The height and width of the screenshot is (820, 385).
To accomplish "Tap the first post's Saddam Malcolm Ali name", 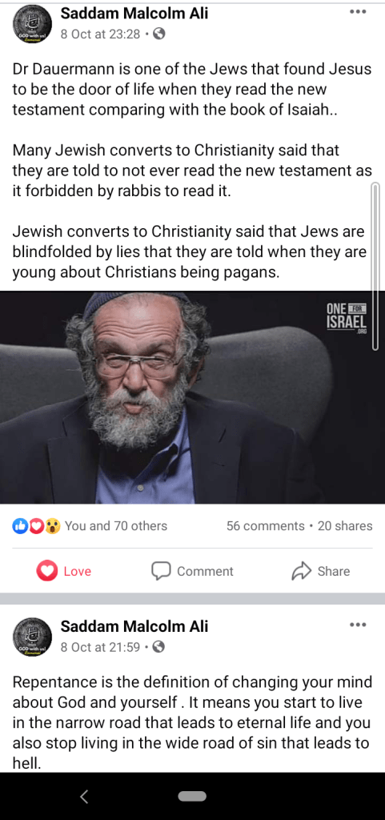I will click(x=134, y=13).
